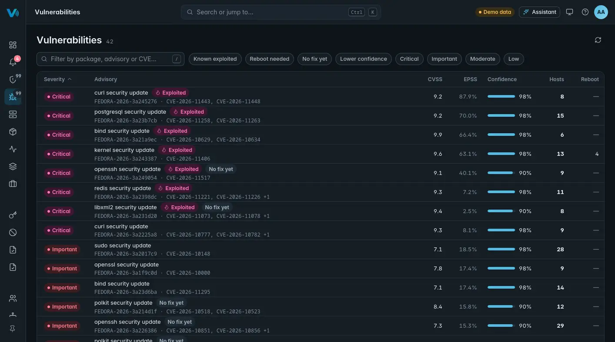Toggle the No fix yet filter chip

point(314,59)
